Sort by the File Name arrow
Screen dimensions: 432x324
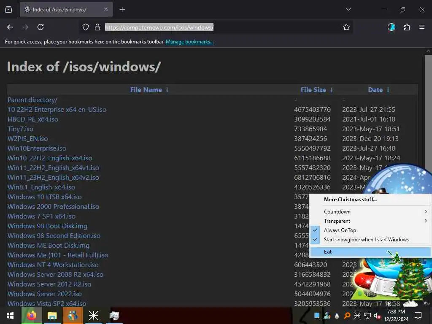pos(167,90)
